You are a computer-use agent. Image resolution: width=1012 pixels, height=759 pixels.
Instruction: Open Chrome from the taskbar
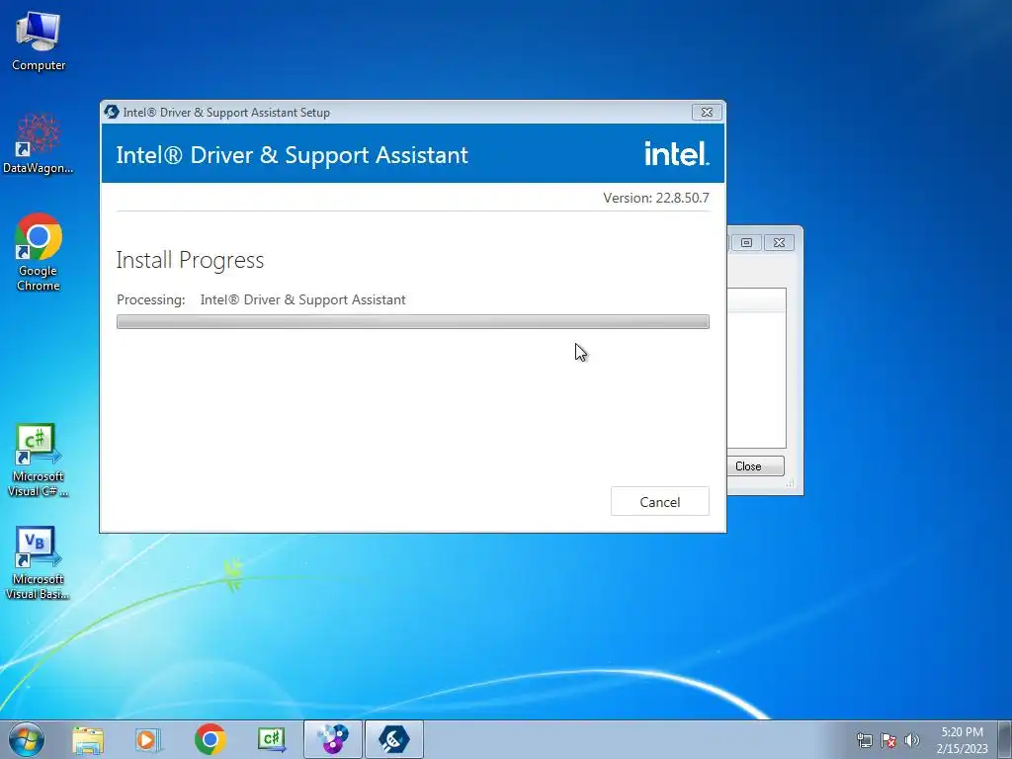click(x=210, y=739)
